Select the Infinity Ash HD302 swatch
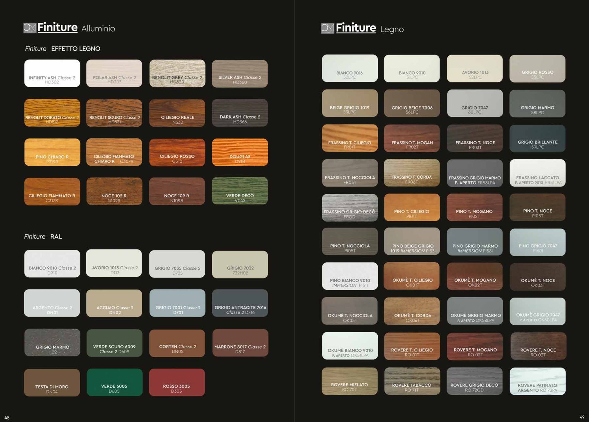Viewport: 589px width, 422px height. pyautogui.click(x=52, y=73)
